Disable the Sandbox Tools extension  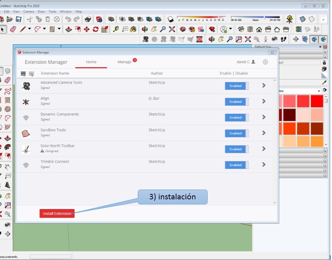237,133
